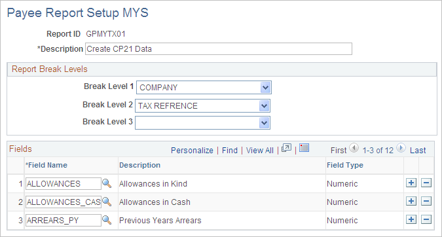This screenshot has height=237, width=442.
Task: Select the Allowances in Cash description text
Action: tap(155, 202)
